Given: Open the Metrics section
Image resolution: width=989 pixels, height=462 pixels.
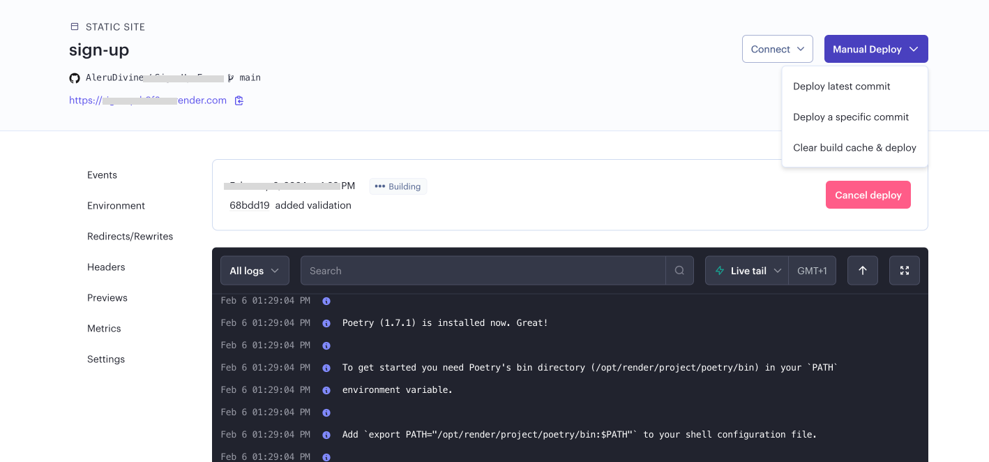Looking at the screenshot, I should 104,329.
